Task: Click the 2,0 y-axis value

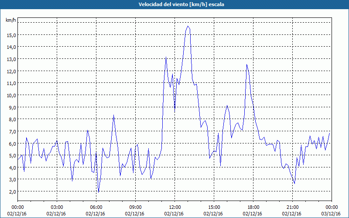Action: 12,192
